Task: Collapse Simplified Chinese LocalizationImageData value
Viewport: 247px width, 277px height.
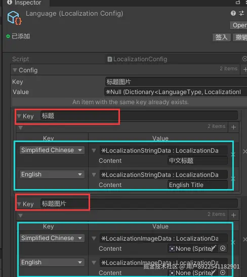Action: tap(94, 239)
